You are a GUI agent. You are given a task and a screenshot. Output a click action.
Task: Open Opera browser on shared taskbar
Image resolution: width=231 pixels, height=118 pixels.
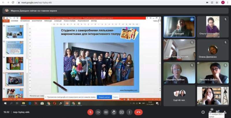(x=55, y=104)
